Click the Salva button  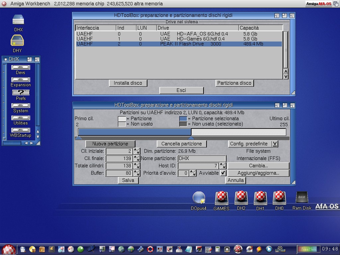click(x=128, y=180)
